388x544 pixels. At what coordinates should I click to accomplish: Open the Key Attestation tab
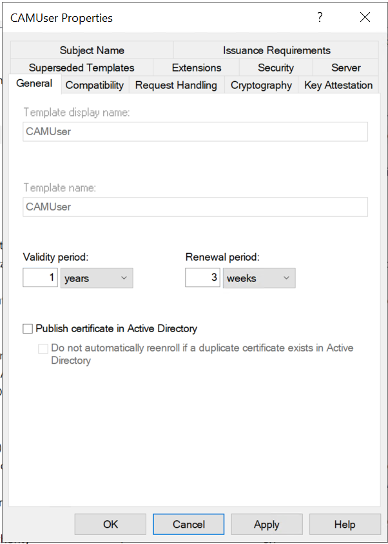coord(338,85)
